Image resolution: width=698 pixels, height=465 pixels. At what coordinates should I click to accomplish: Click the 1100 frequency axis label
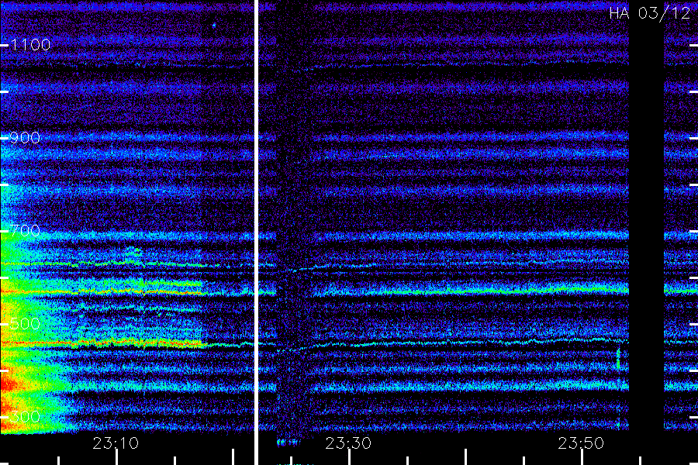[30, 44]
